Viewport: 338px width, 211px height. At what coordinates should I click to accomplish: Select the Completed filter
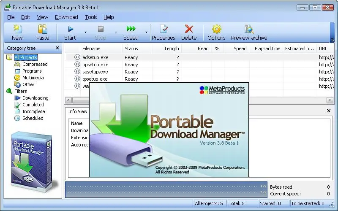tap(33, 105)
